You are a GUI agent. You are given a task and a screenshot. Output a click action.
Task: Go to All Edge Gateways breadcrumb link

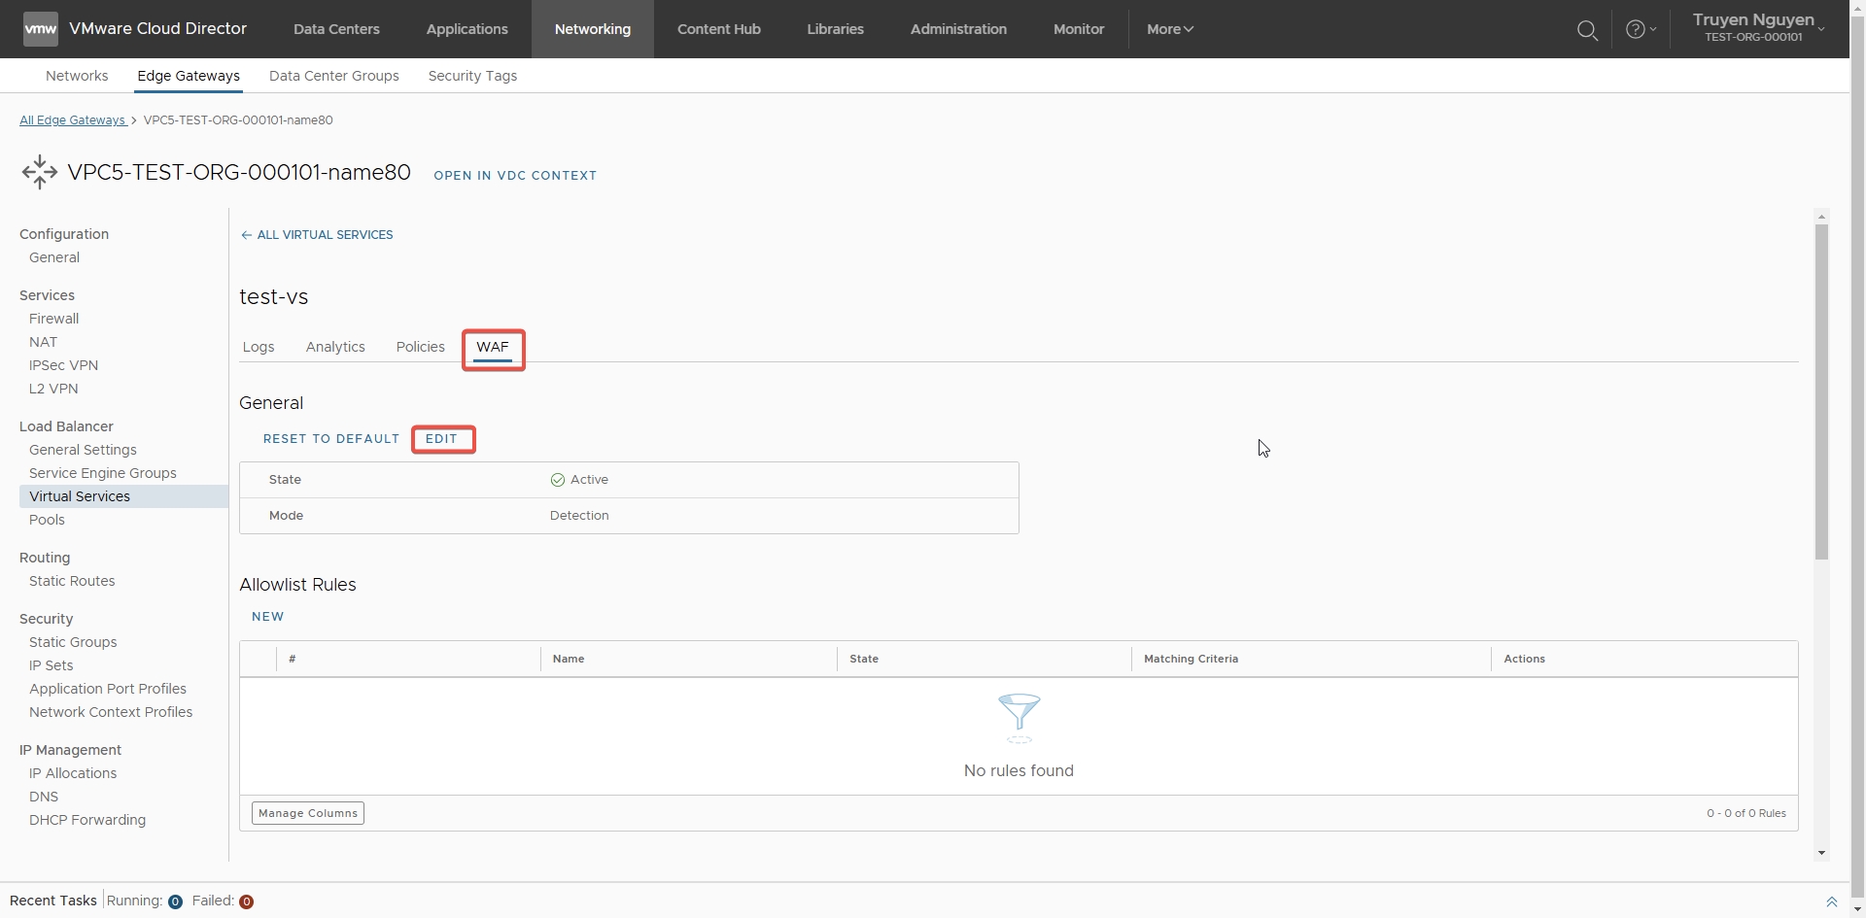click(73, 120)
